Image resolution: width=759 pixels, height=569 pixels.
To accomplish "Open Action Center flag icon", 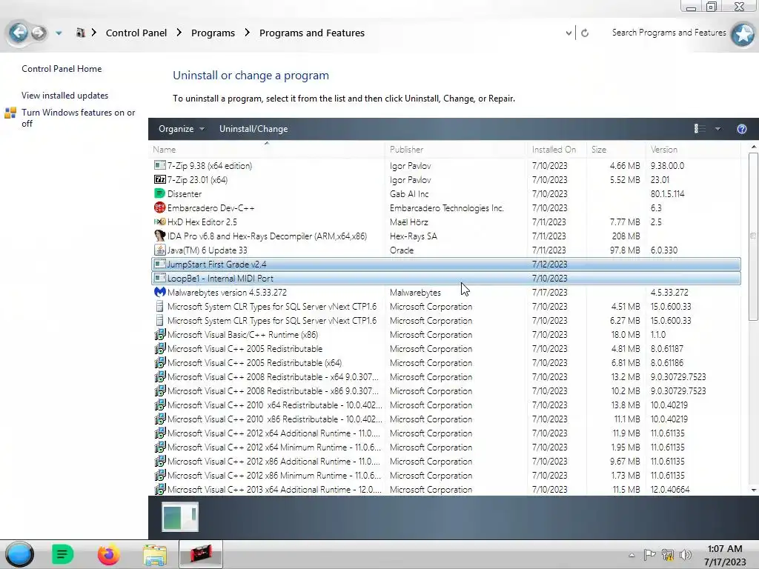I will click(x=649, y=554).
